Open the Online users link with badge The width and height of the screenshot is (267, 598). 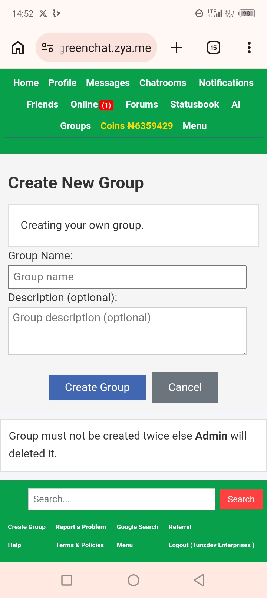(x=92, y=105)
